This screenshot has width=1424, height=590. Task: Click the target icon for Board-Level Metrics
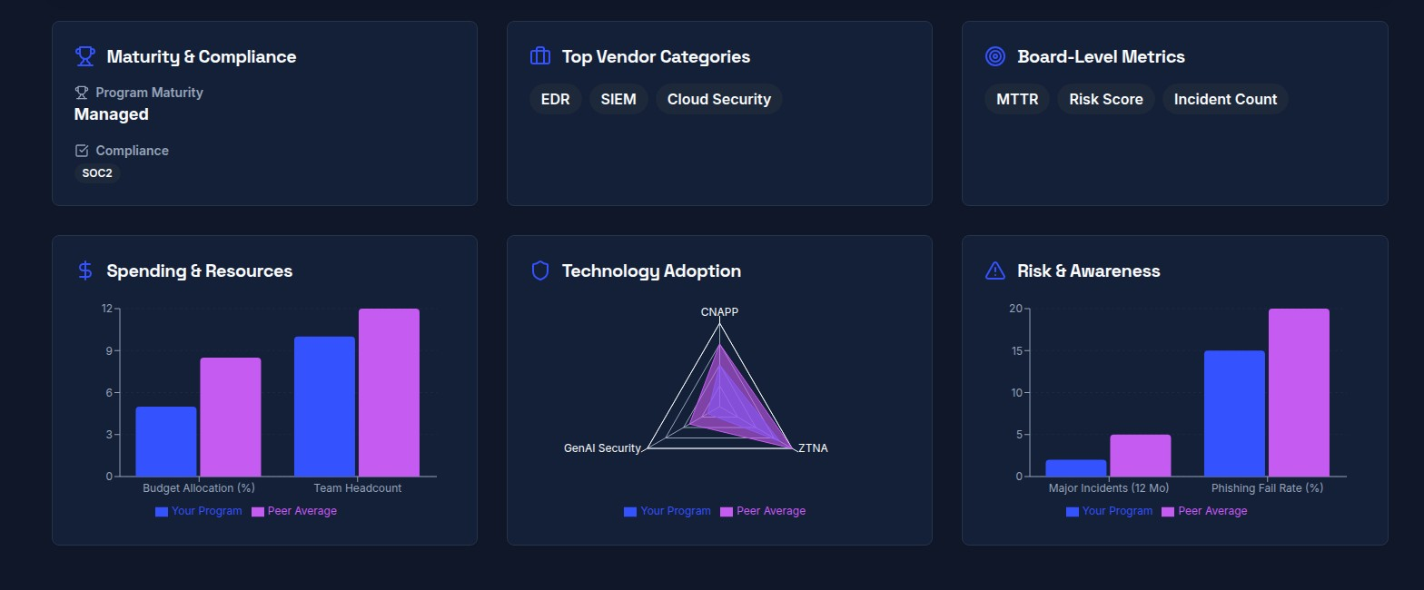point(995,56)
